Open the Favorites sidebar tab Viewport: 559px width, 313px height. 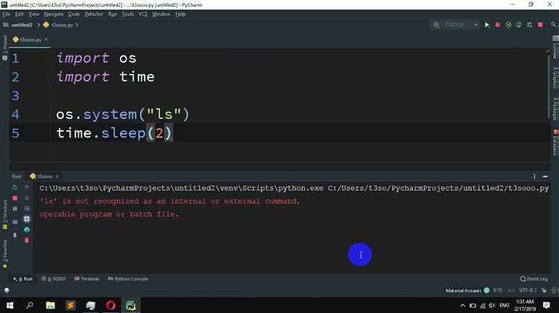(x=4, y=254)
